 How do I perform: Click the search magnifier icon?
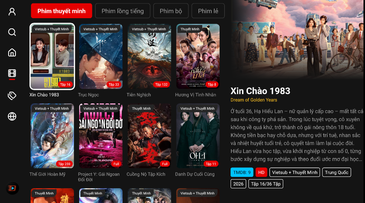coord(12,32)
